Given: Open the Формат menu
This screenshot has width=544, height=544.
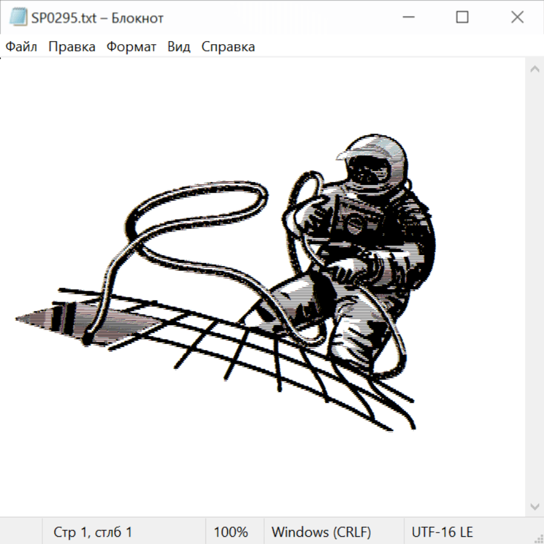Looking at the screenshot, I should pos(131,47).
